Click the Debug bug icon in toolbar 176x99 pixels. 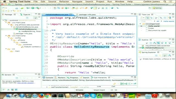tap(28, 8)
